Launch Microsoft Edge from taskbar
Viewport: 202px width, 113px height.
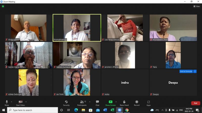click(x=76, y=110)
